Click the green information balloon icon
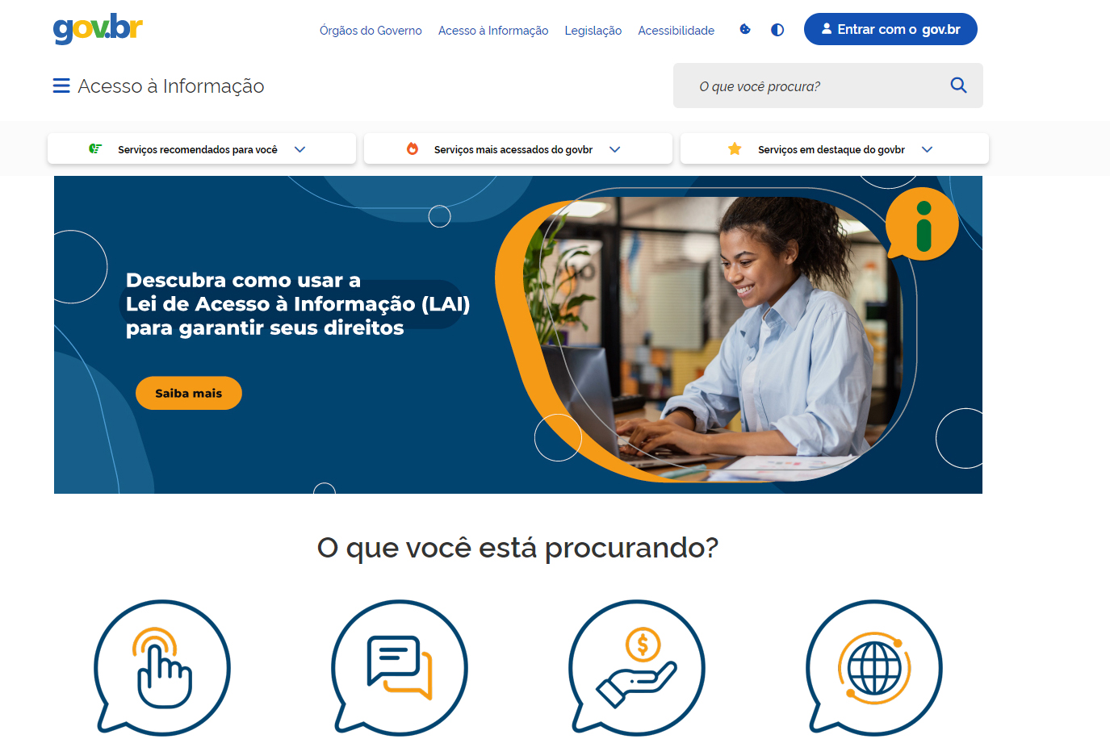 point(922,225)
